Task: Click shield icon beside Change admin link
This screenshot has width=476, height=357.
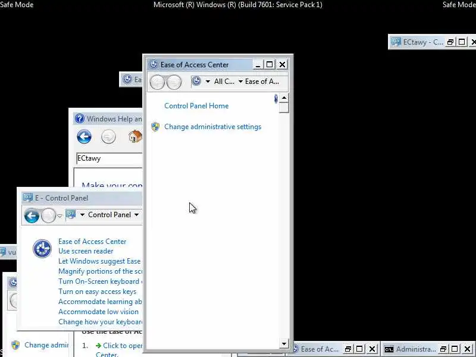Action: click(15, 345)
